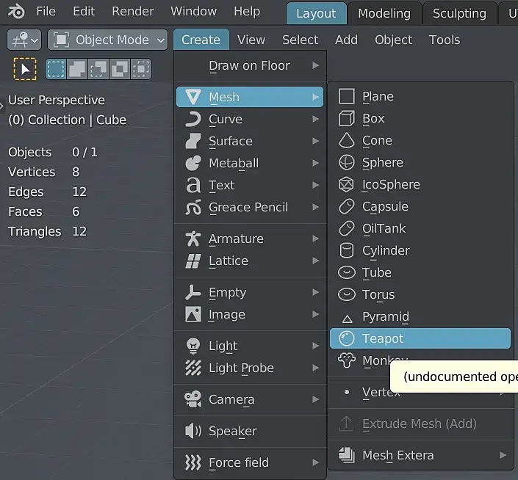Image resolution: width=518 pixels, height=480 pixels.
Task: Click the Surface icon
Action: 193,141
